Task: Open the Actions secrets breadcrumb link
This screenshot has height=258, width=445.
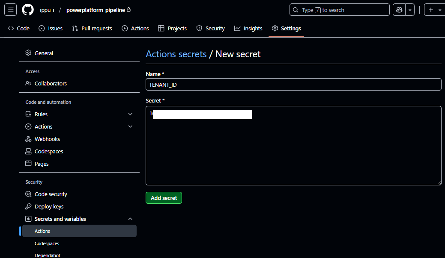Action: pos(176,54)
